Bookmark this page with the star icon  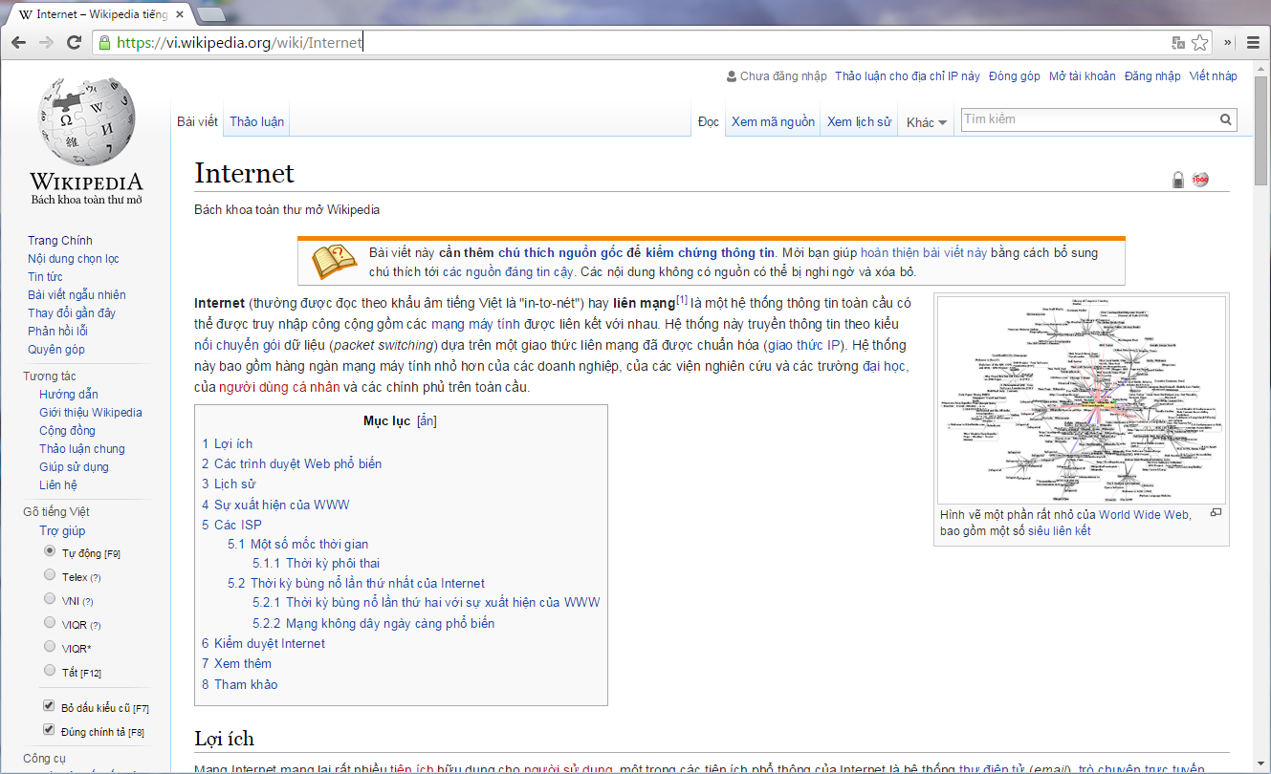tap(1199, 43)
